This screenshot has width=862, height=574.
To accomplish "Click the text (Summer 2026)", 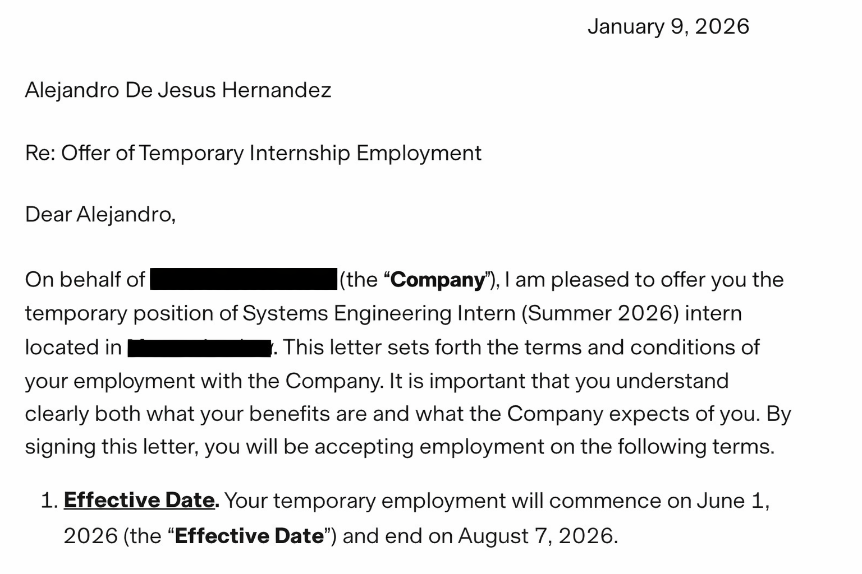I will (x=600, y=313).
